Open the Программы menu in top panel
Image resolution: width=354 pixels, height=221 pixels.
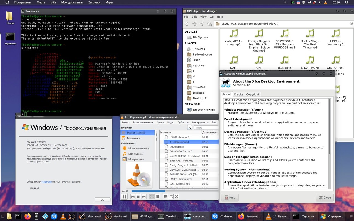click(23, 2)
